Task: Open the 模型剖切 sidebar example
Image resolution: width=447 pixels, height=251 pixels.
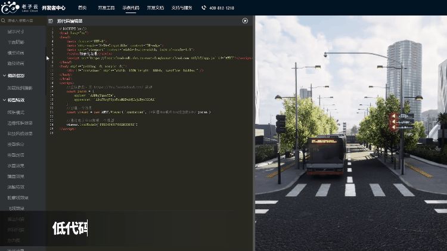Action: coord(15,155)
